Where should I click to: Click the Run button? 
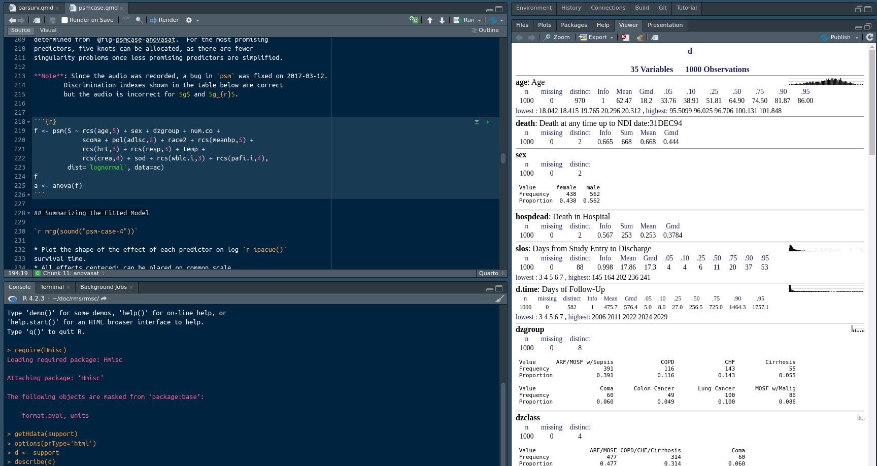pos(464,20)
